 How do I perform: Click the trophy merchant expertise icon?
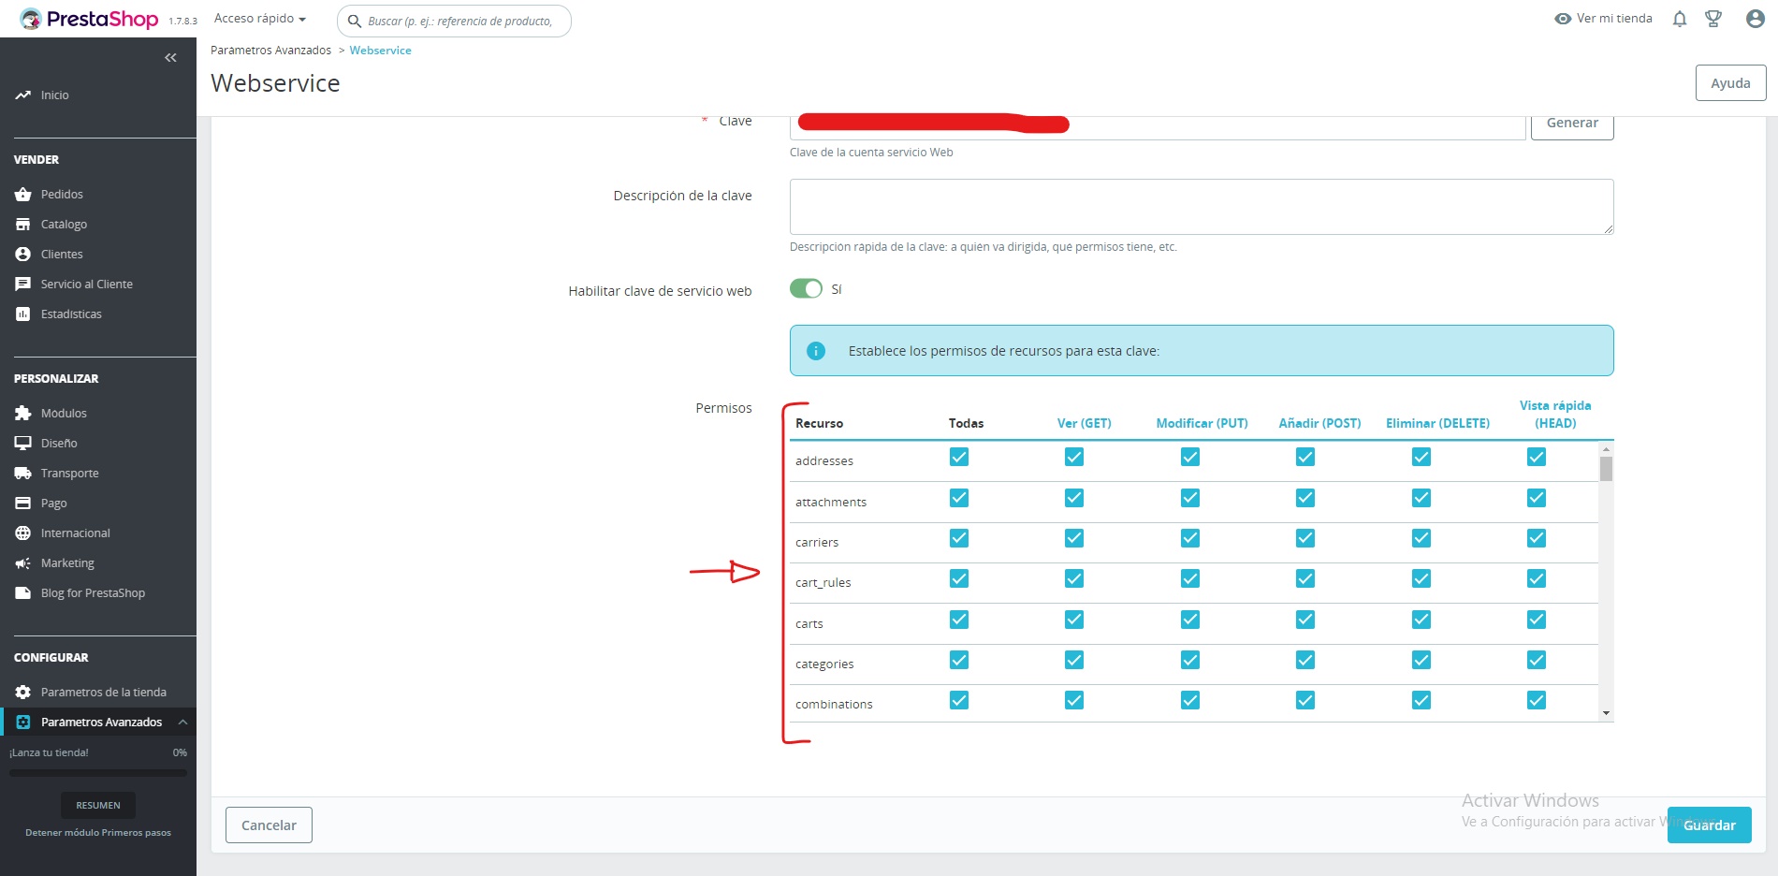coord(1713,19)
